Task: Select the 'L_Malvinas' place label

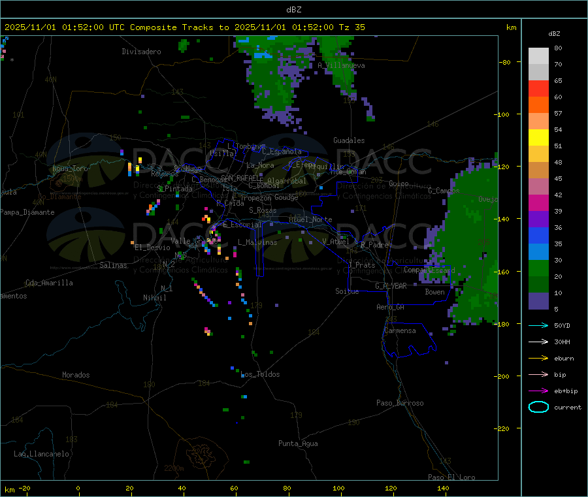Action: (x=257, y=242)
